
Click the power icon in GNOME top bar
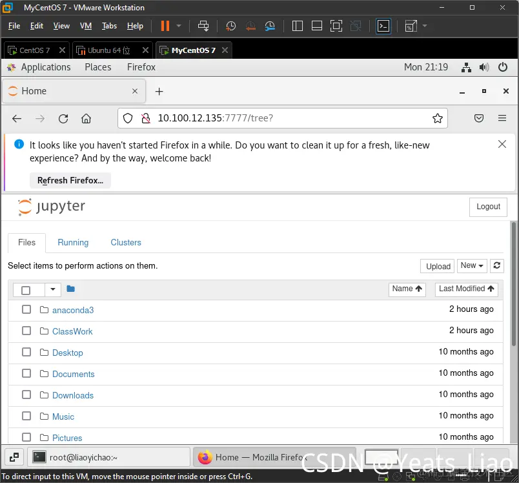pyautogui.click(x=502, y=67)
